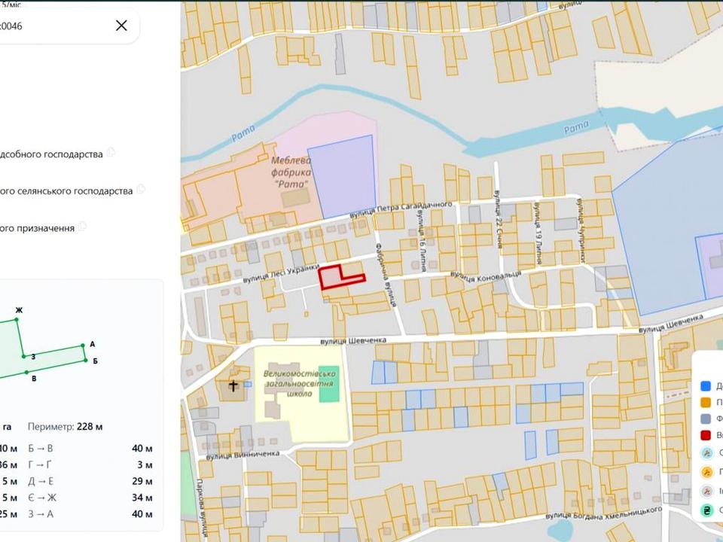
Task: Click the orange legend color swatch
Action: 706,402
